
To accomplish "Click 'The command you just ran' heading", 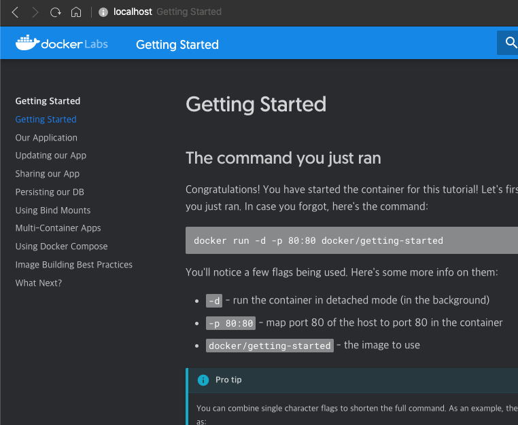I will click(x=283, y=158).
